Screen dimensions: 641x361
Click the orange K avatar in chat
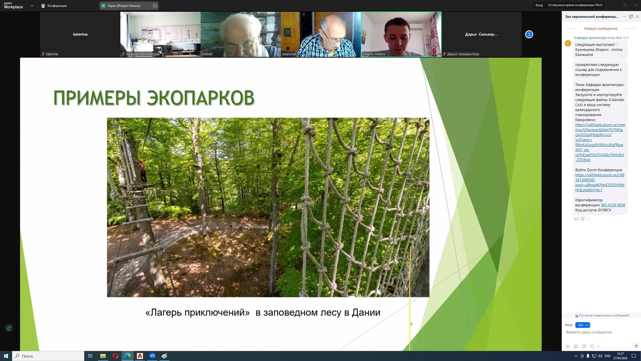pos(568,44)
